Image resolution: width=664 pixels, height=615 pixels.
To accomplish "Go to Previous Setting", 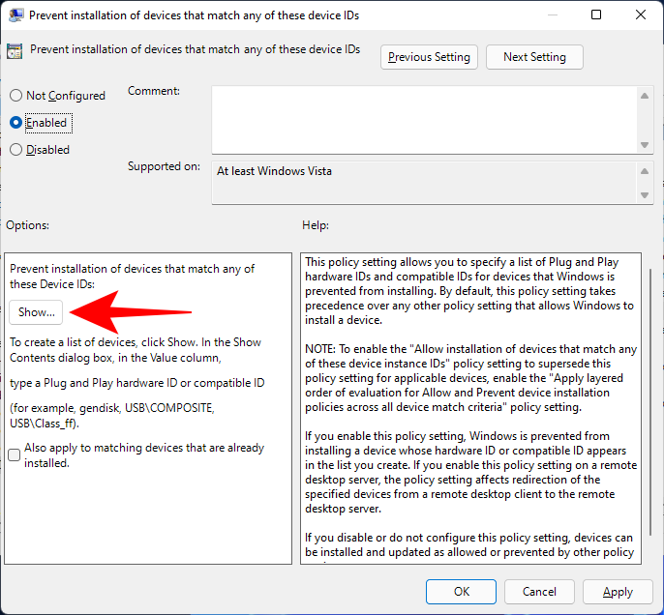I will click(429, 57).
